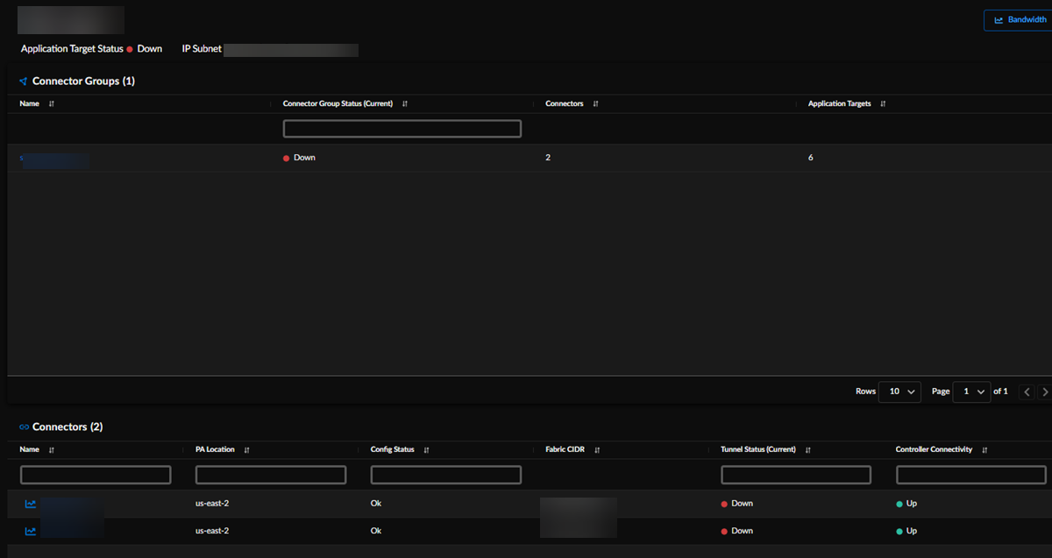The image size is (1052, 558).
Task: Go to previous page arrow
Action: [x=1027, y=392]
